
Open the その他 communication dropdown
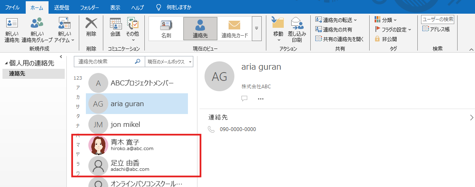132,30
